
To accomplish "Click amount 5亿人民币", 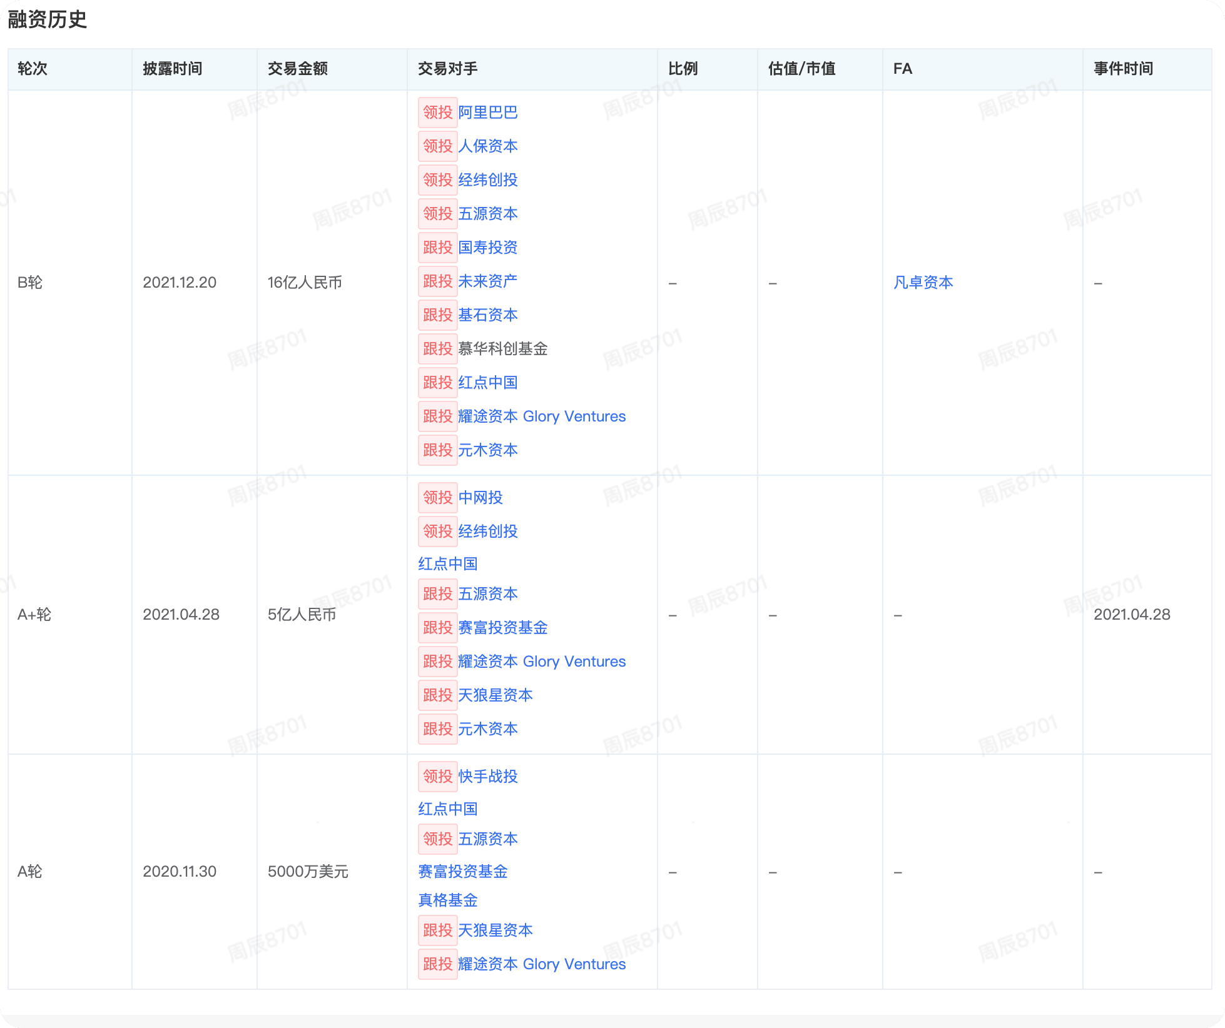I will [x=302, y=615].
